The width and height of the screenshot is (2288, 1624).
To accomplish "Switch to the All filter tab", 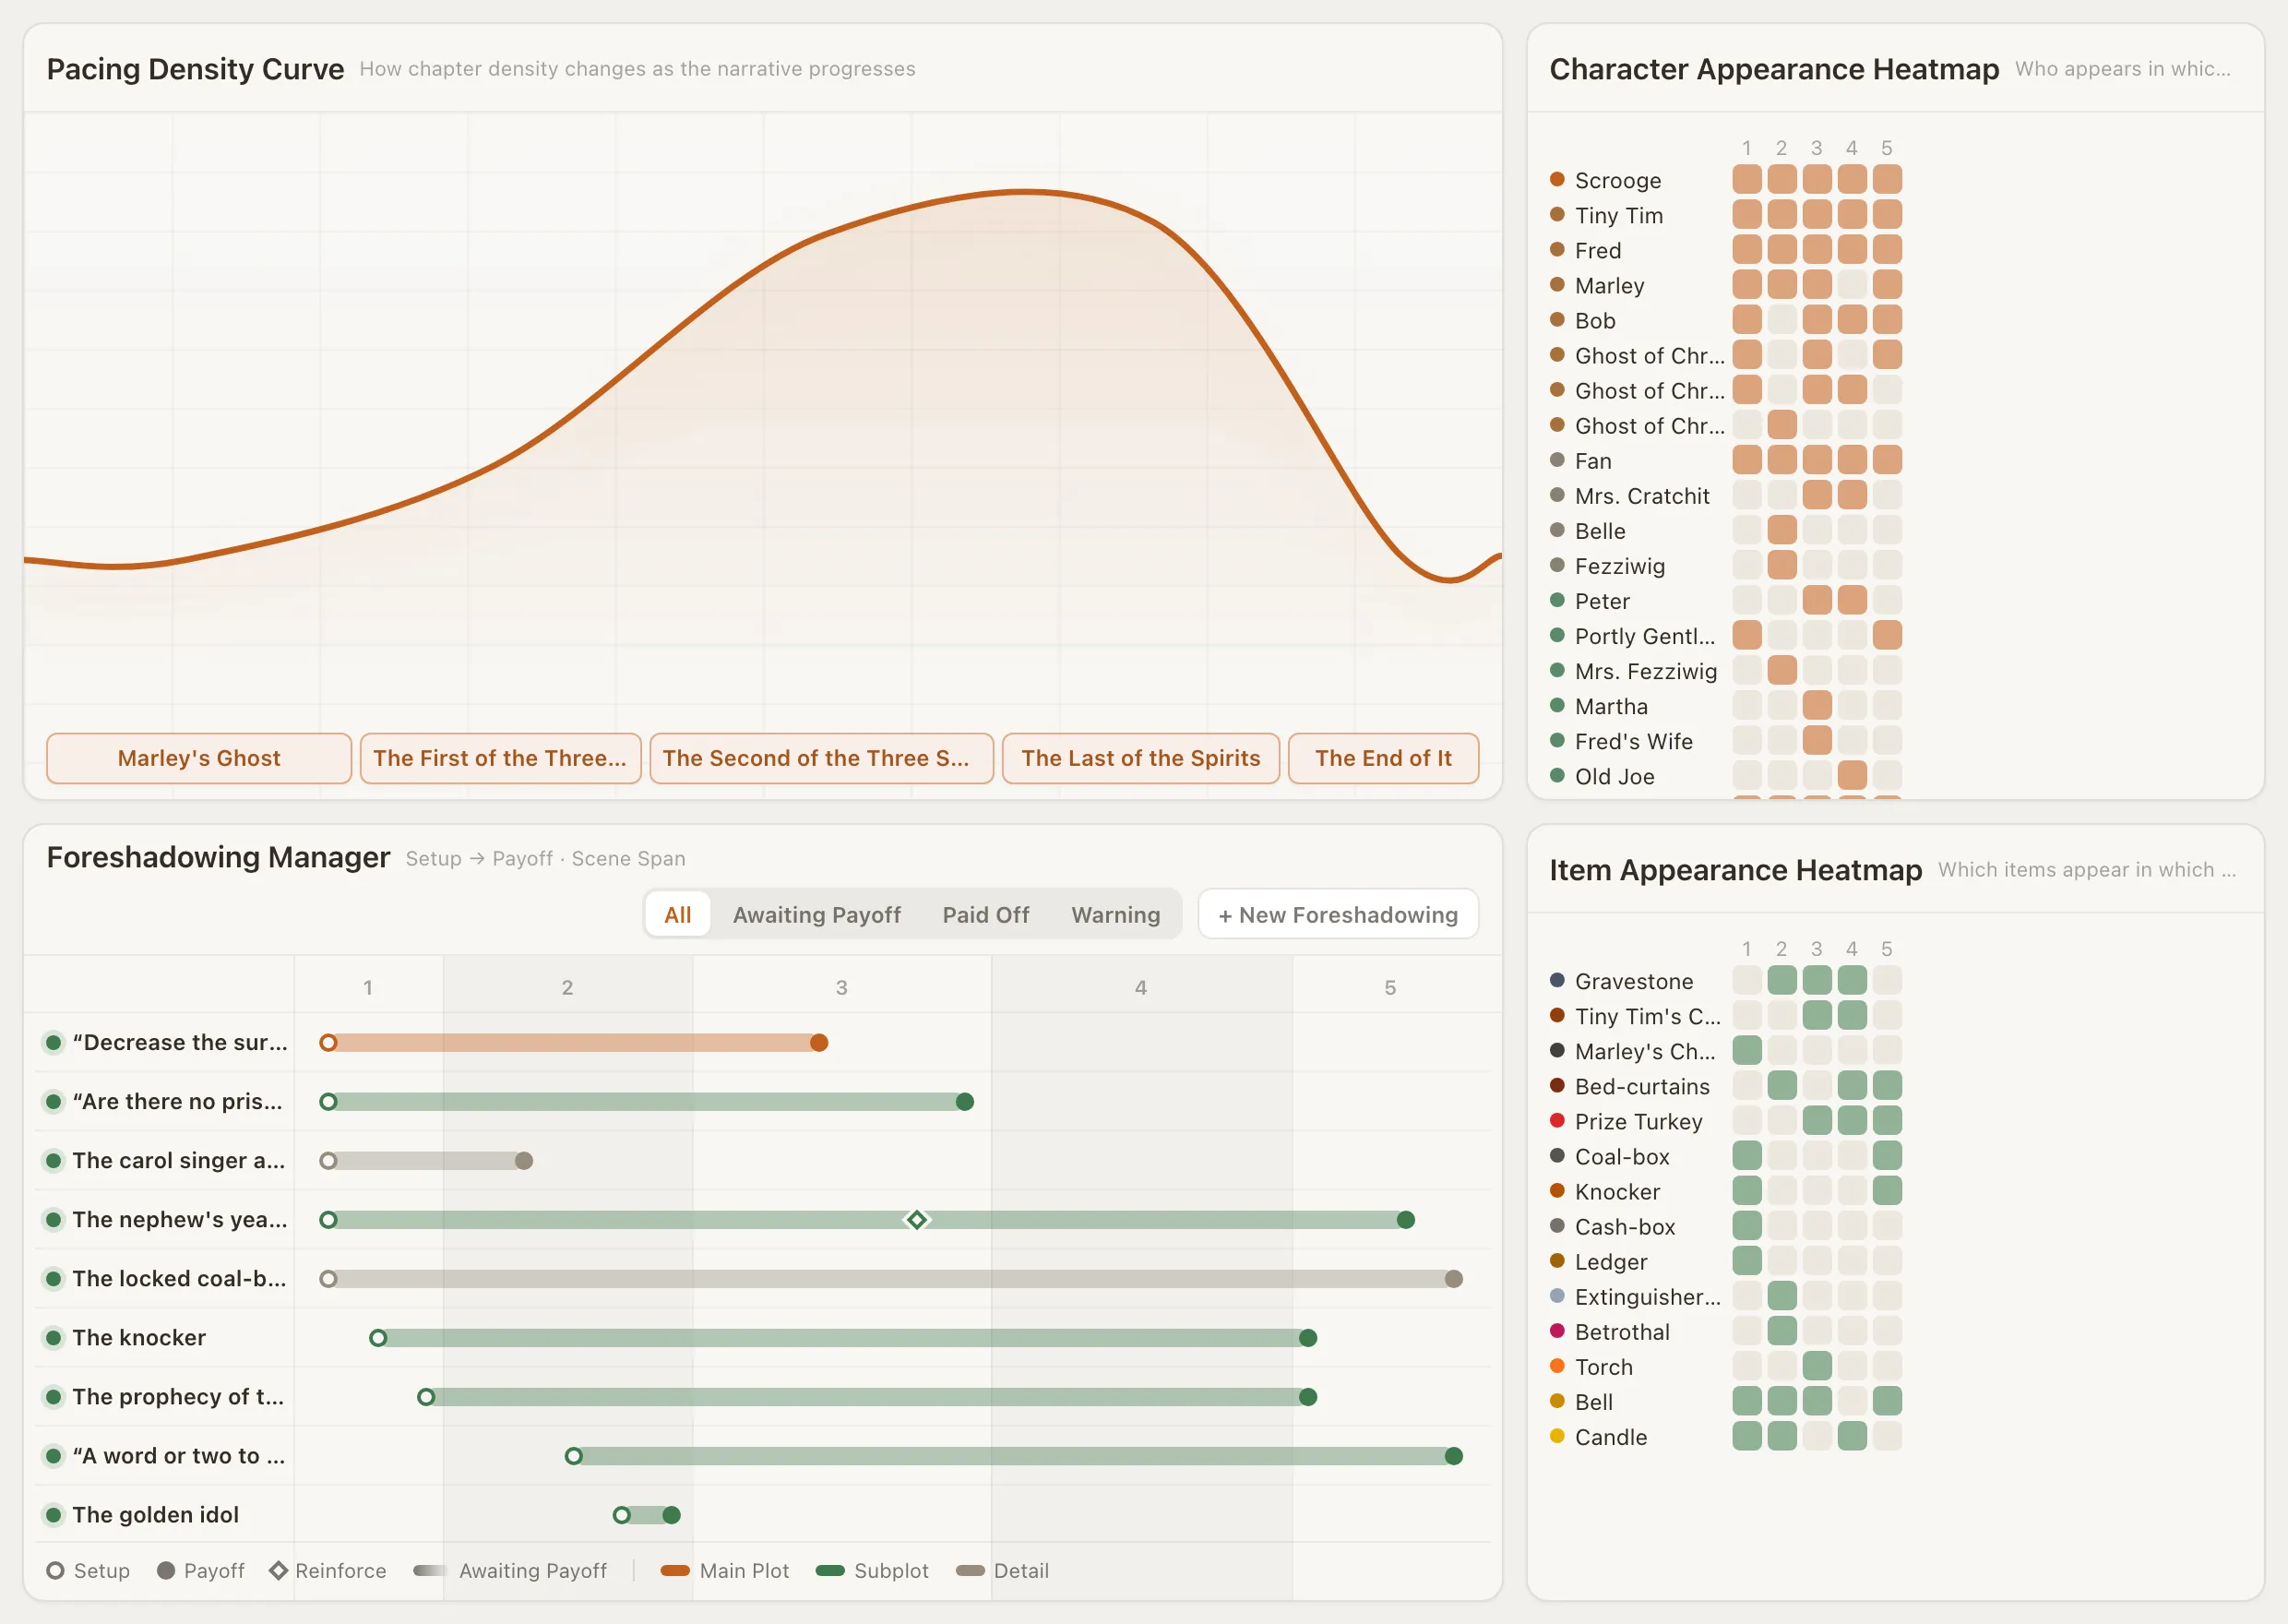I will point(678,914).
